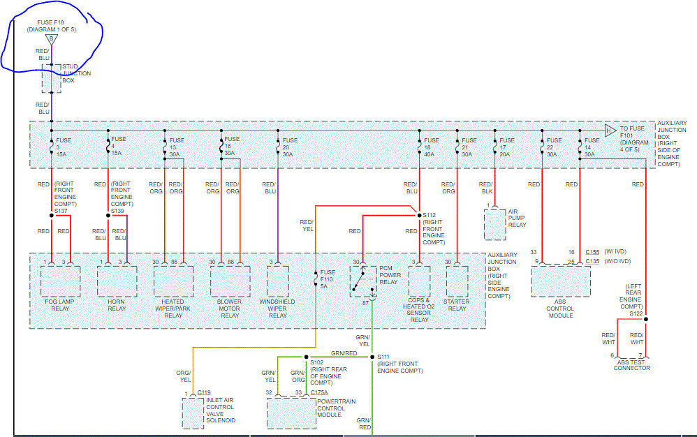697x437 pixels.
Task: Select the "(W/ IVD)" note
Action: pyautogui.click(x=615, y=252)
